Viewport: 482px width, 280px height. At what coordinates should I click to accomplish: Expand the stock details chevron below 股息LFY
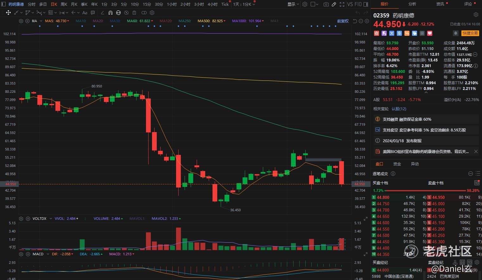click(426, 92)
